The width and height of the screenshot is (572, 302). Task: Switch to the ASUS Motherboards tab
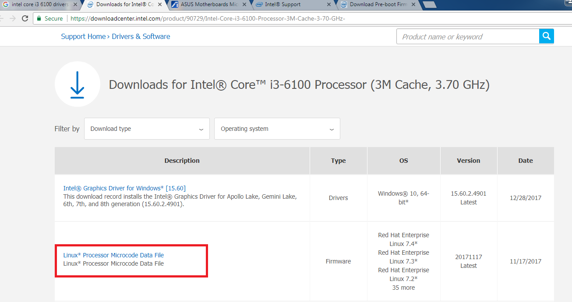point(209,4)
